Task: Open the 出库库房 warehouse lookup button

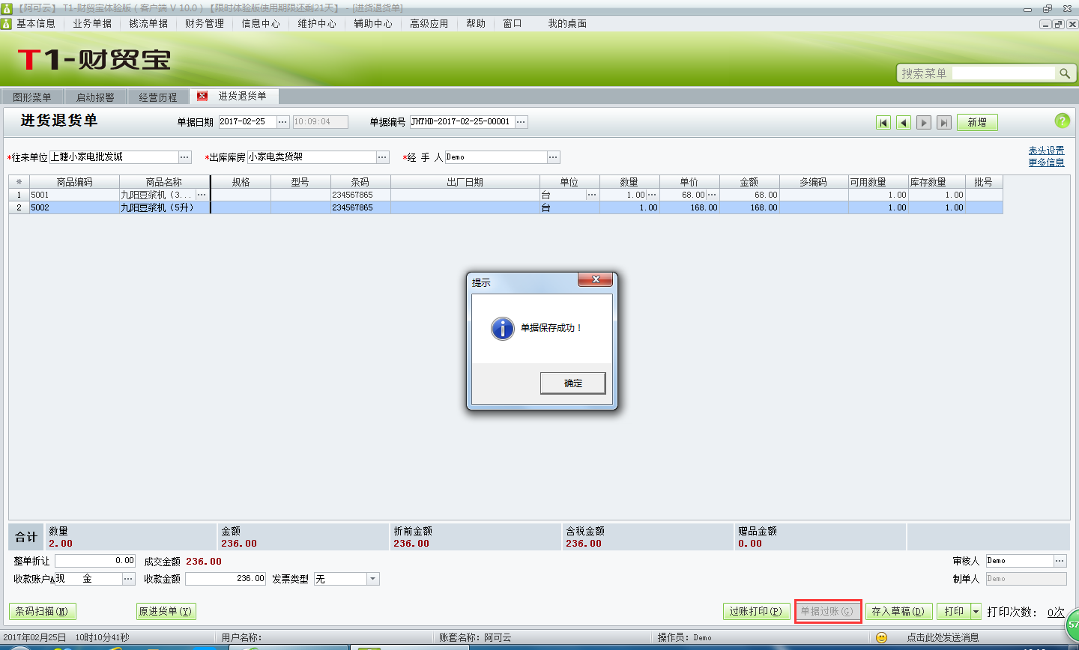Action: tap(383, 157)
